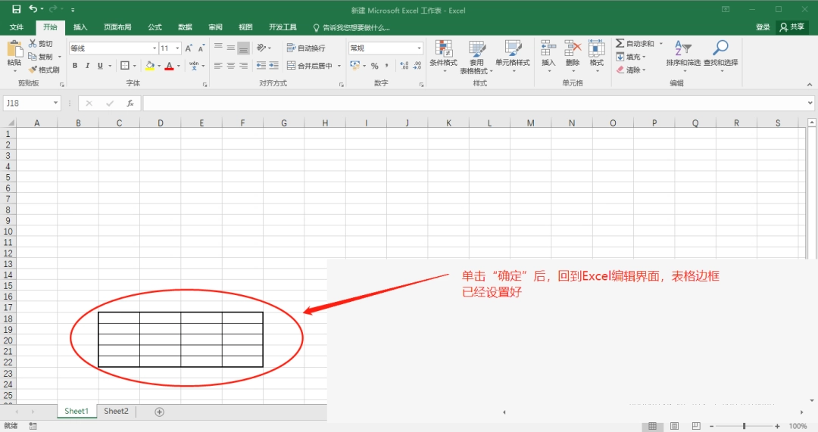Screen dimensions: 818x432
Task: Click the Share (共享) button
Action: click(x=792, y=27)
